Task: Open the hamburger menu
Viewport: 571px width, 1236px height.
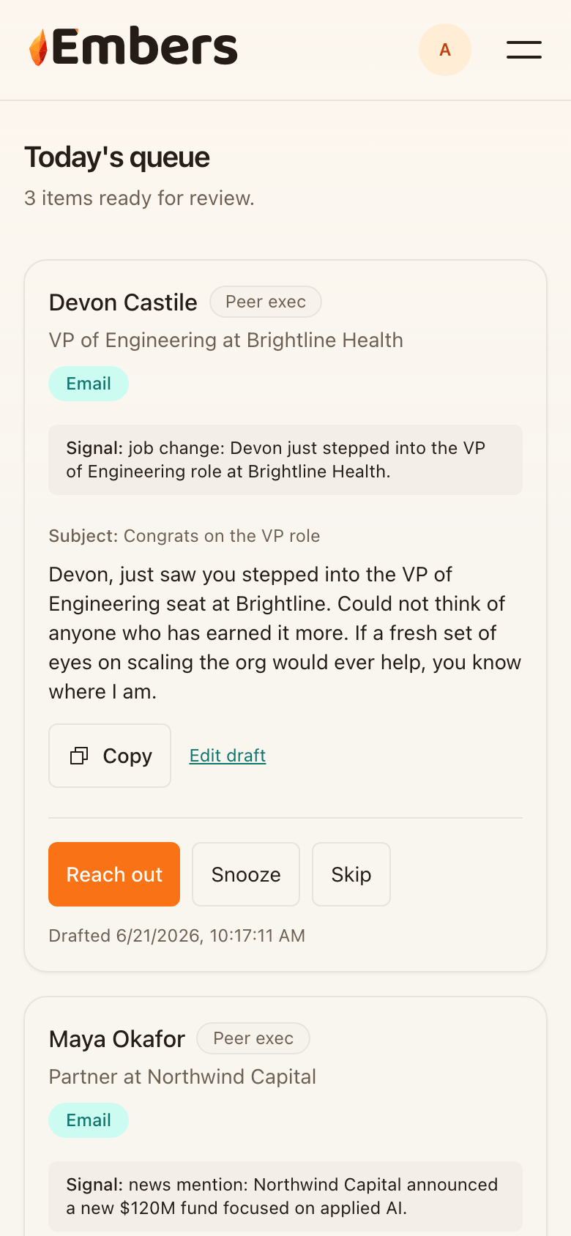Action: pyautogui.click(x=524, y=50)
